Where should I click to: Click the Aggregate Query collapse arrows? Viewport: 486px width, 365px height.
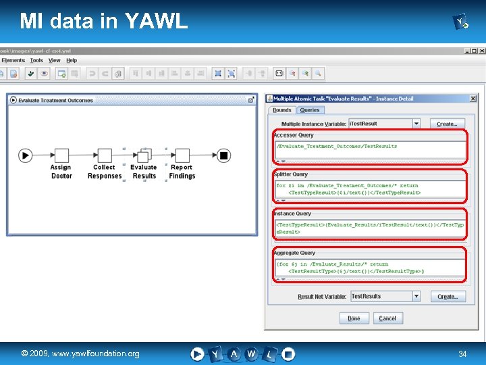point(281,279)
